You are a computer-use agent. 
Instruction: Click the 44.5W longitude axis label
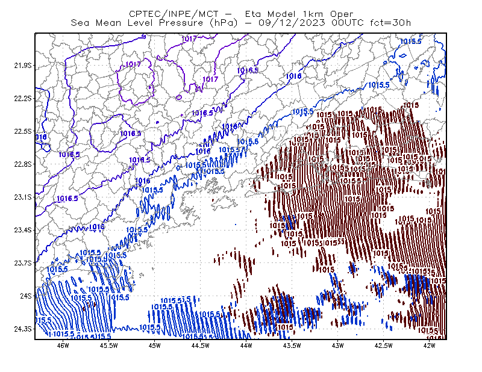[x=201, y=346]
